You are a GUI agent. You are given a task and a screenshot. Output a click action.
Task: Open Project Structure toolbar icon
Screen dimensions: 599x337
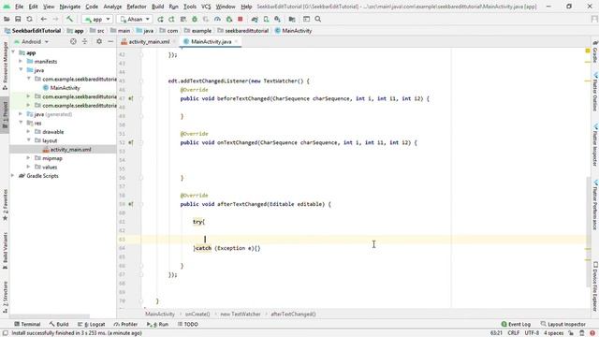point(292,19)
